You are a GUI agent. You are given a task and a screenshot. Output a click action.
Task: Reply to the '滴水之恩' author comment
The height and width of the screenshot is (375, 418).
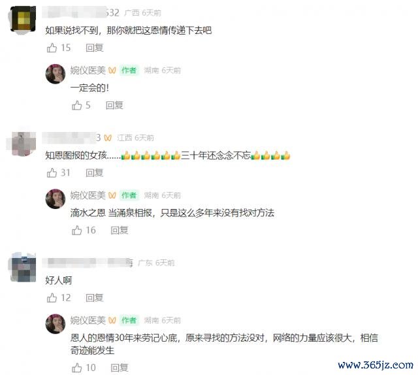120,230
